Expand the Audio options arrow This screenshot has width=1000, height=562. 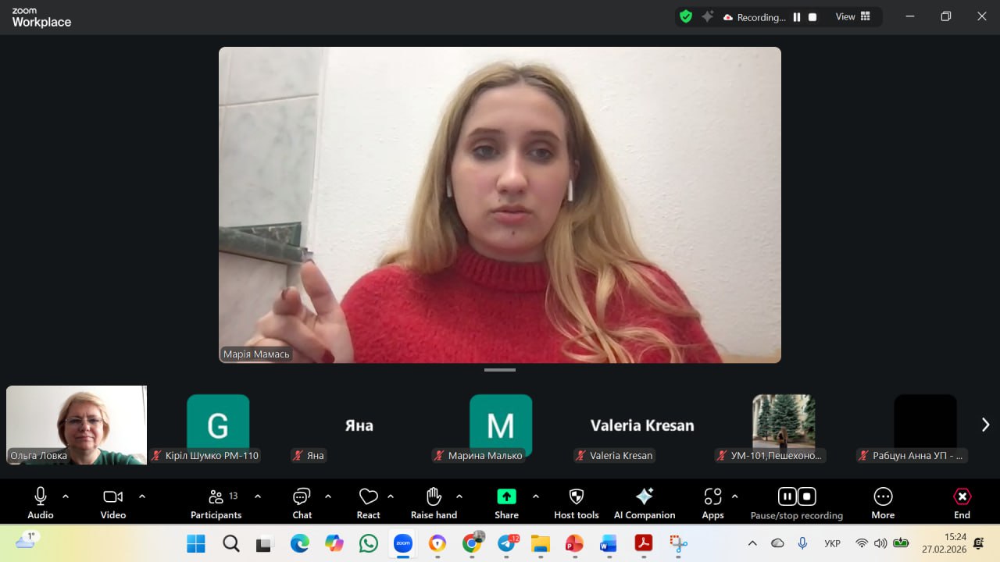pyautogui.click(x=66, y=496)
